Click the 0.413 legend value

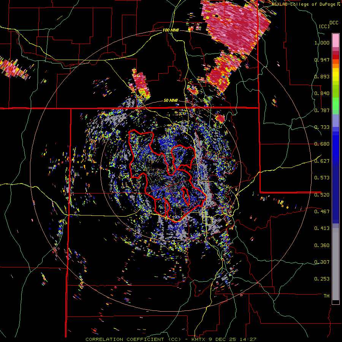[x=322, y=228]
